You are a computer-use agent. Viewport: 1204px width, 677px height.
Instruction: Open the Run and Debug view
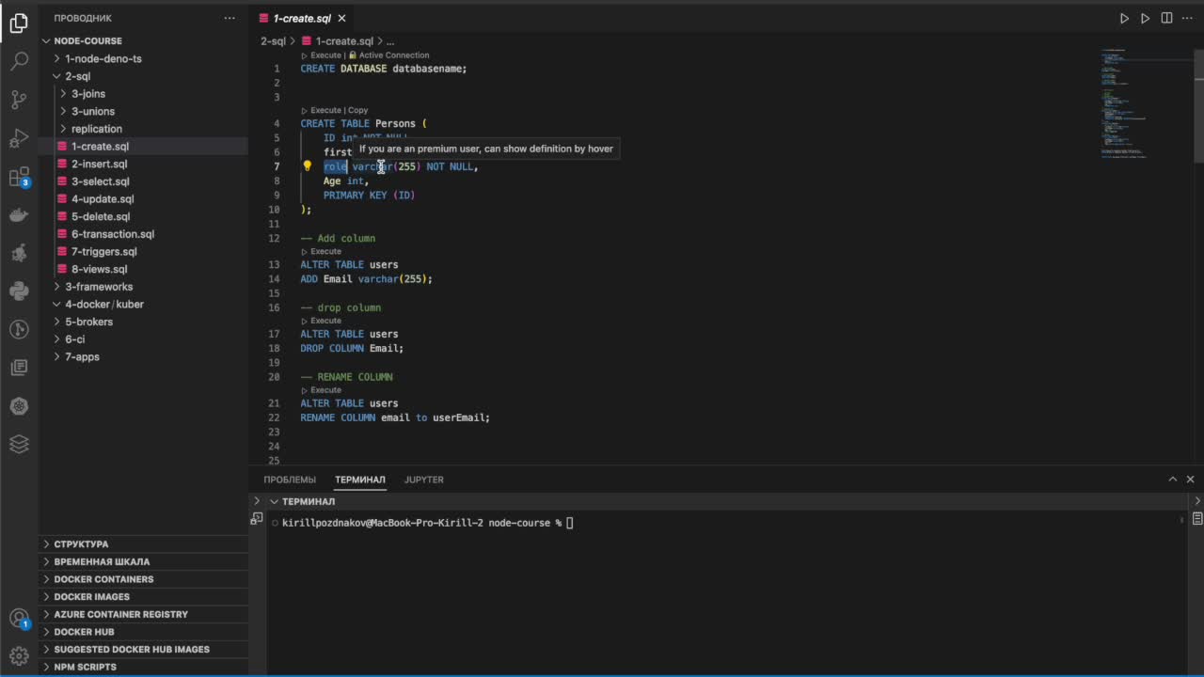pos(19,138)
